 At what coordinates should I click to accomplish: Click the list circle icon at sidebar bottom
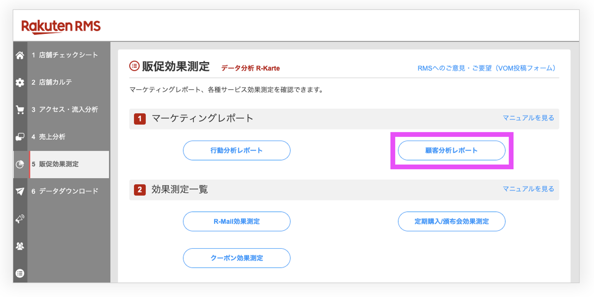pyautogui.click(x=20, y=273)
